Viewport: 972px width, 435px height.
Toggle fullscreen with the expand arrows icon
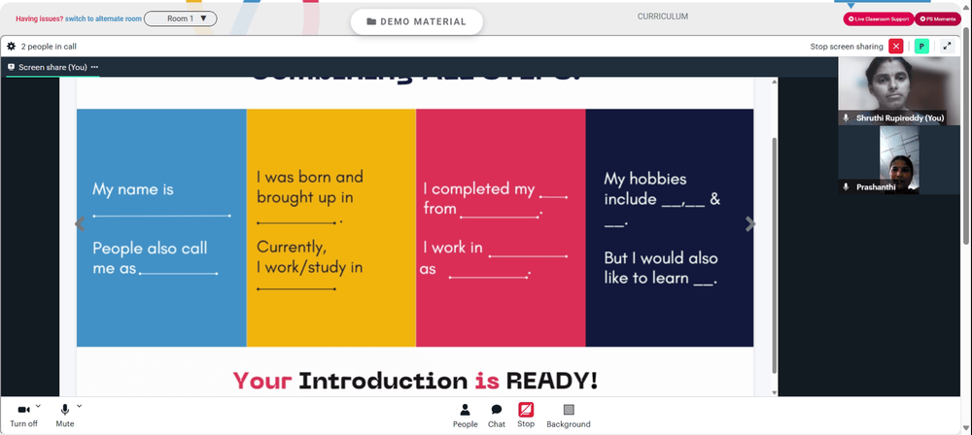[947, 46]
